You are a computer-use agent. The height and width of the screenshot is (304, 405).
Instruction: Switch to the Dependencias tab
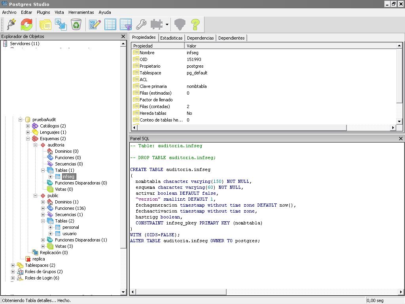pos(201,38)
